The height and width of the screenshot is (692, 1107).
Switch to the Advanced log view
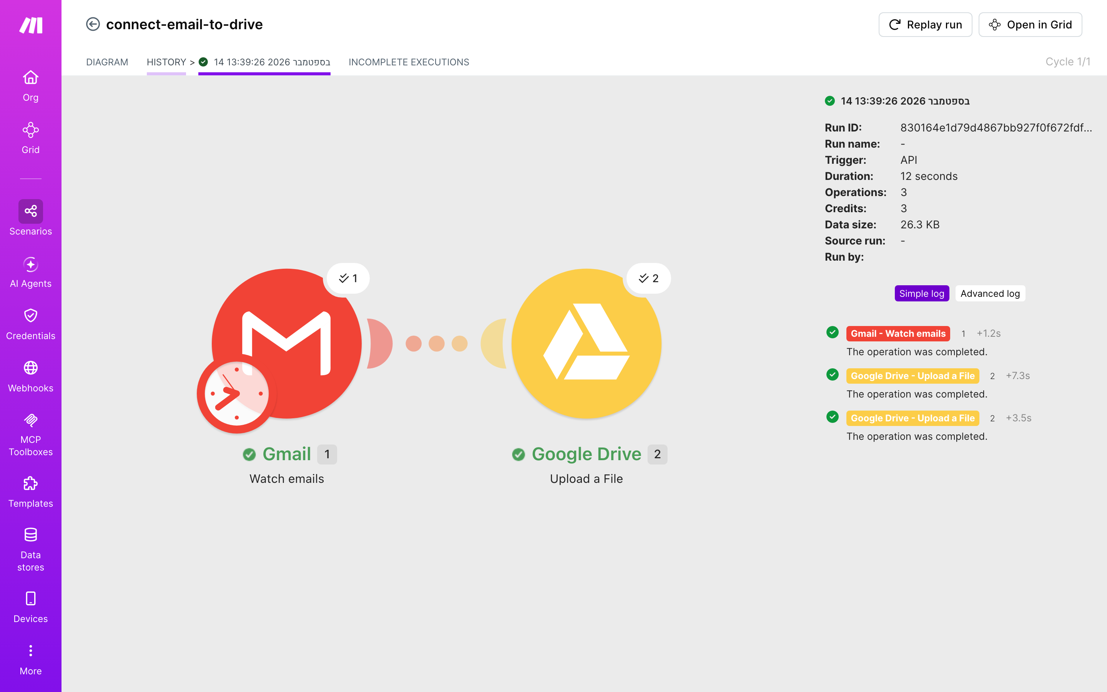990,293
